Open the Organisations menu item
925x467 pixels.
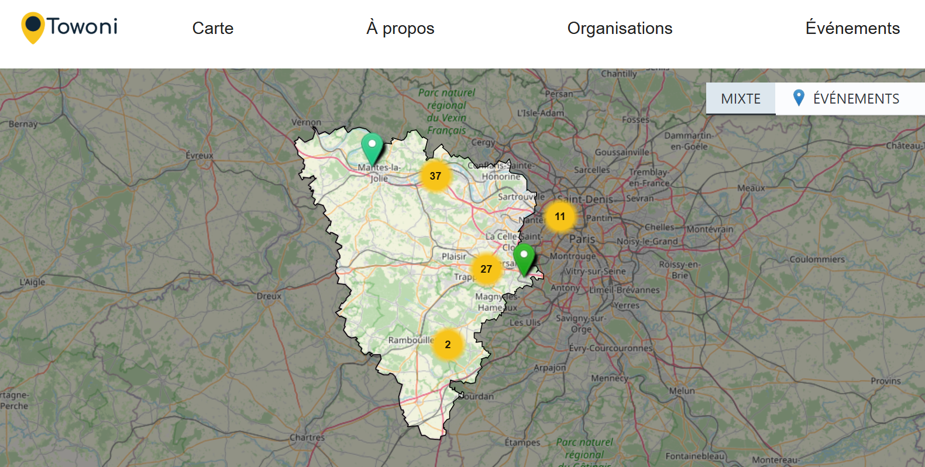(x=620, y=28)
